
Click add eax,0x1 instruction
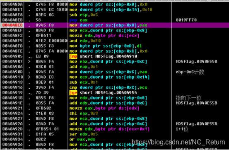click(84, 67)
